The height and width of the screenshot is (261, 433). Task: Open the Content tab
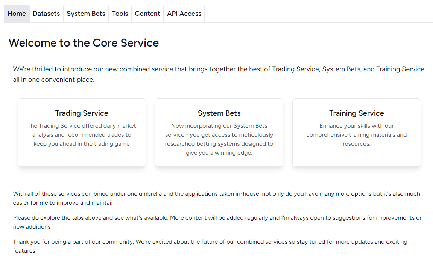tap(147, 14)
